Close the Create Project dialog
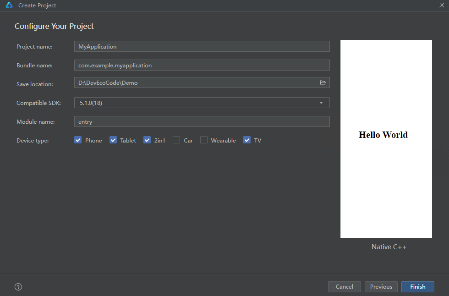Viewport: 449px width, 296px height. (x=441, y=5)
